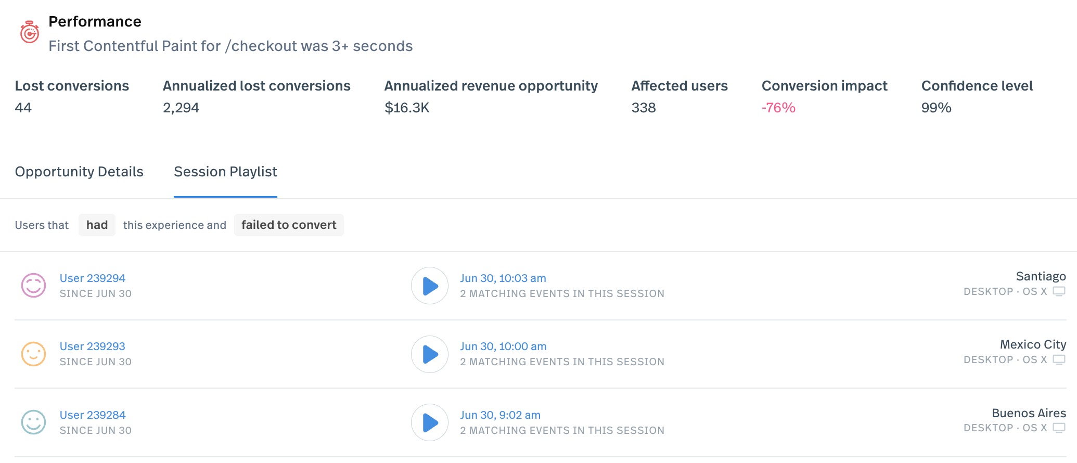Open the 'failed to convert' filter dropdown
This screenshot has height=463, width=1077.
click(289, 225)
